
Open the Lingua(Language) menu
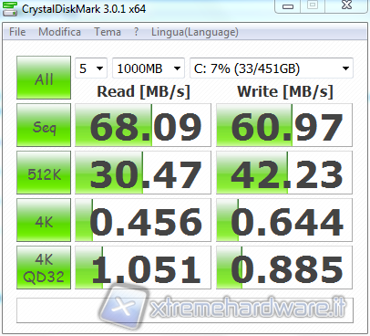point(195,32)
